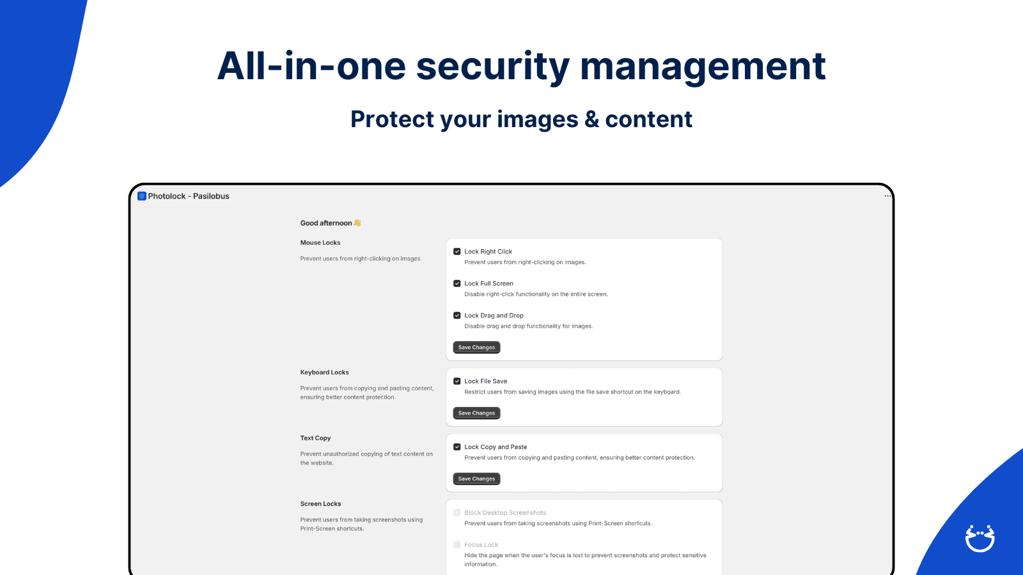The height and width of the screenshot is (575, 1023).
Task: Enable the Focus Lock option
Action: tap(457, 544)
